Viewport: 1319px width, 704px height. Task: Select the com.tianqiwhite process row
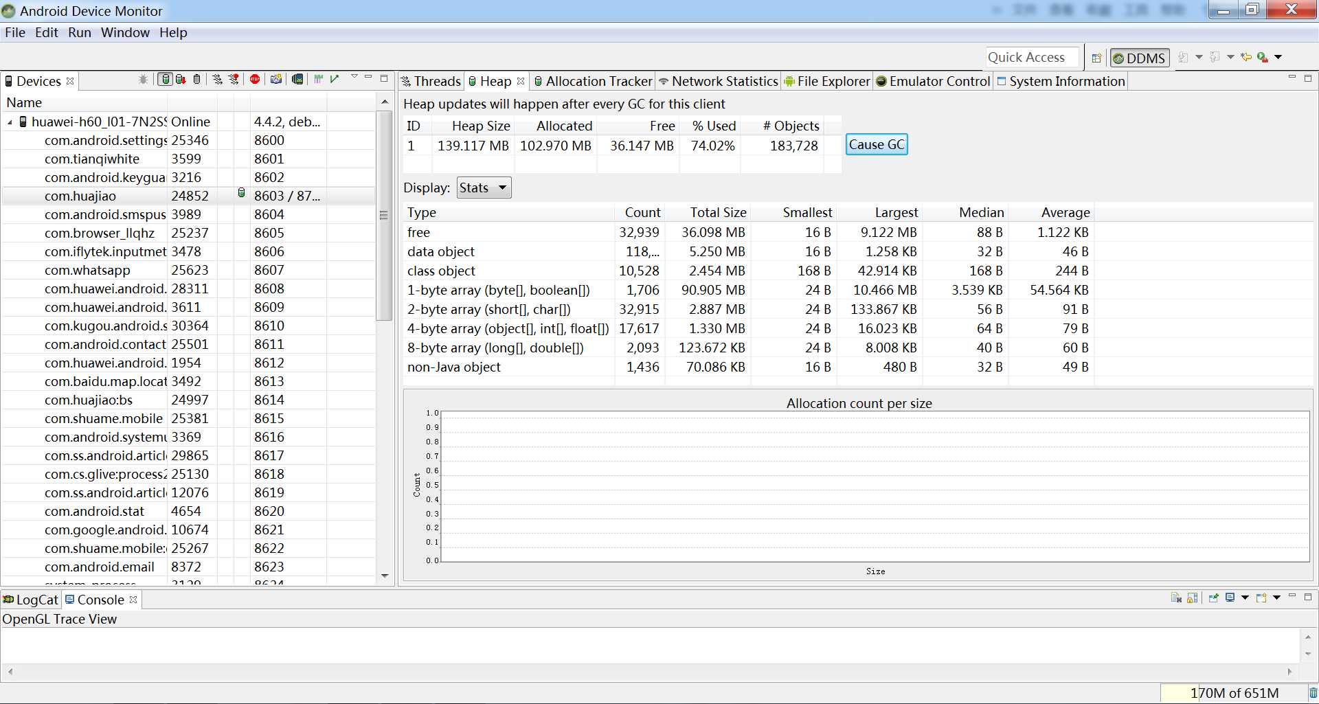click(x=189, y=159)
